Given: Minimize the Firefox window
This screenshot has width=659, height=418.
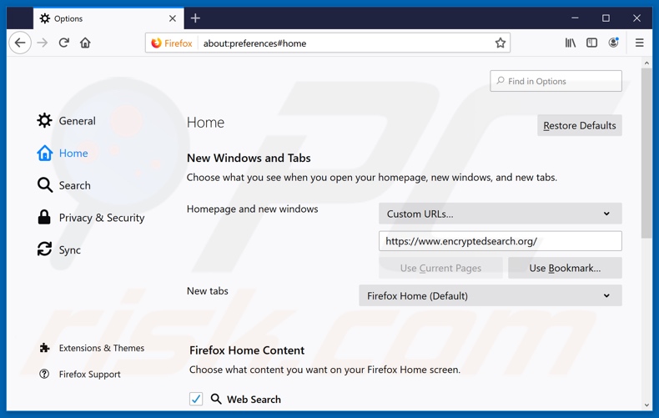Looking at the screenshot, I should pos(575,18).
